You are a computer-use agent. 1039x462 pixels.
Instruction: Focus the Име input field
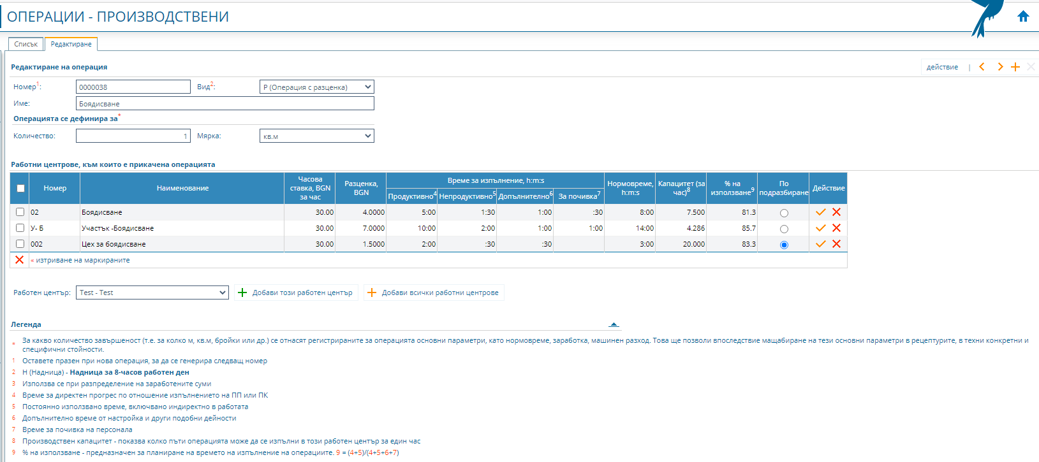(x=225, y=103)
